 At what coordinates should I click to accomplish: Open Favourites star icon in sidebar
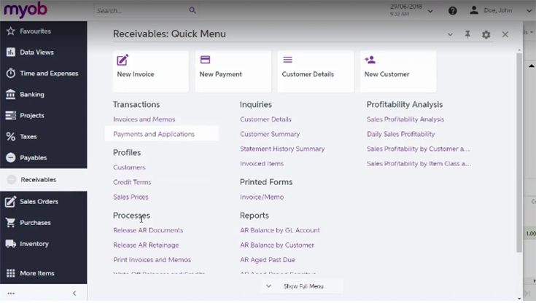click(x=11, y=31)
